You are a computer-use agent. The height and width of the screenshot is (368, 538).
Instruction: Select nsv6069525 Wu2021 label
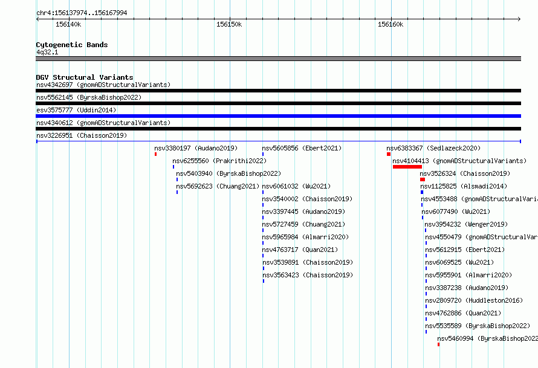click(x=459, y=262)
